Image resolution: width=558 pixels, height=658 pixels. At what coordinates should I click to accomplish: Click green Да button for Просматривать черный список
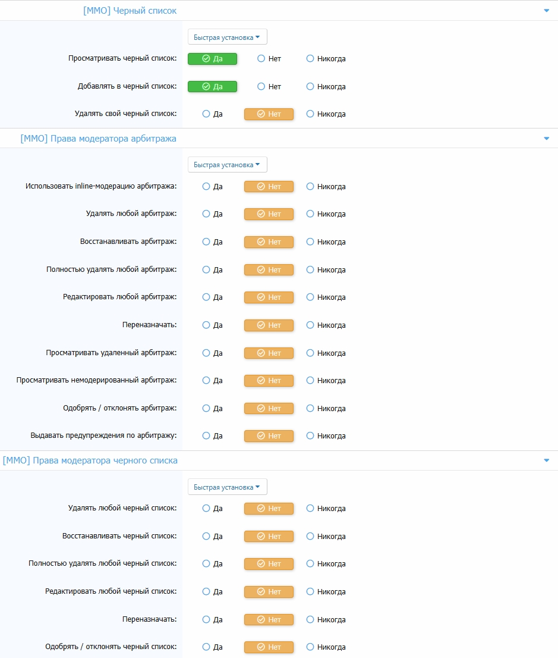pyautogui.click(x=212, y=59)
